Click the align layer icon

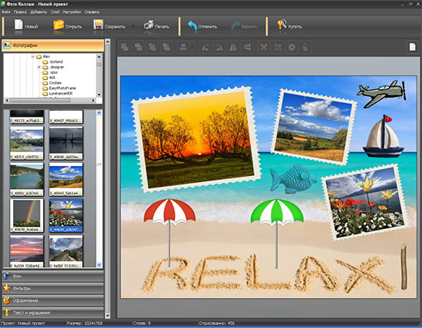point(183,47)
